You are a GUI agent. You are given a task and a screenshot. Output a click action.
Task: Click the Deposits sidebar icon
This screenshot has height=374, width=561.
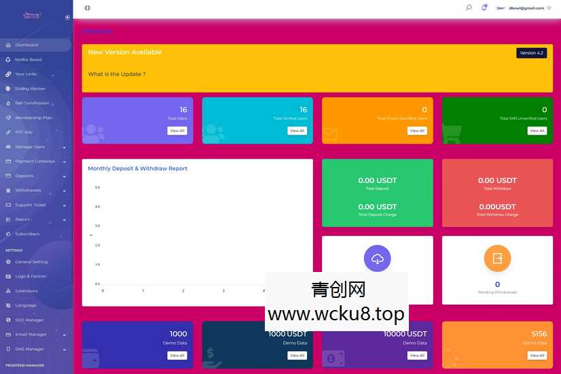pyautogui.click(x=8, y=176)
